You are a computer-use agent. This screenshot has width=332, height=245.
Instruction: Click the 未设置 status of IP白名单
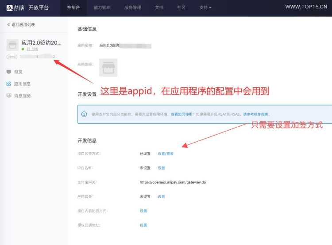tap(145, 168)
